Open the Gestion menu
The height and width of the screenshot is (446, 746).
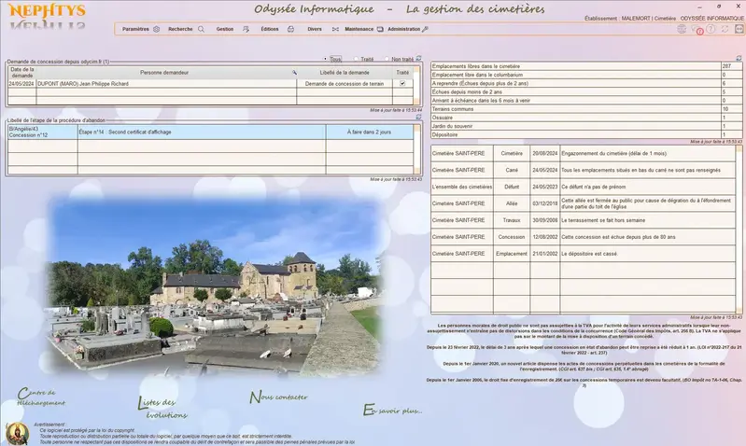point(225,29)
